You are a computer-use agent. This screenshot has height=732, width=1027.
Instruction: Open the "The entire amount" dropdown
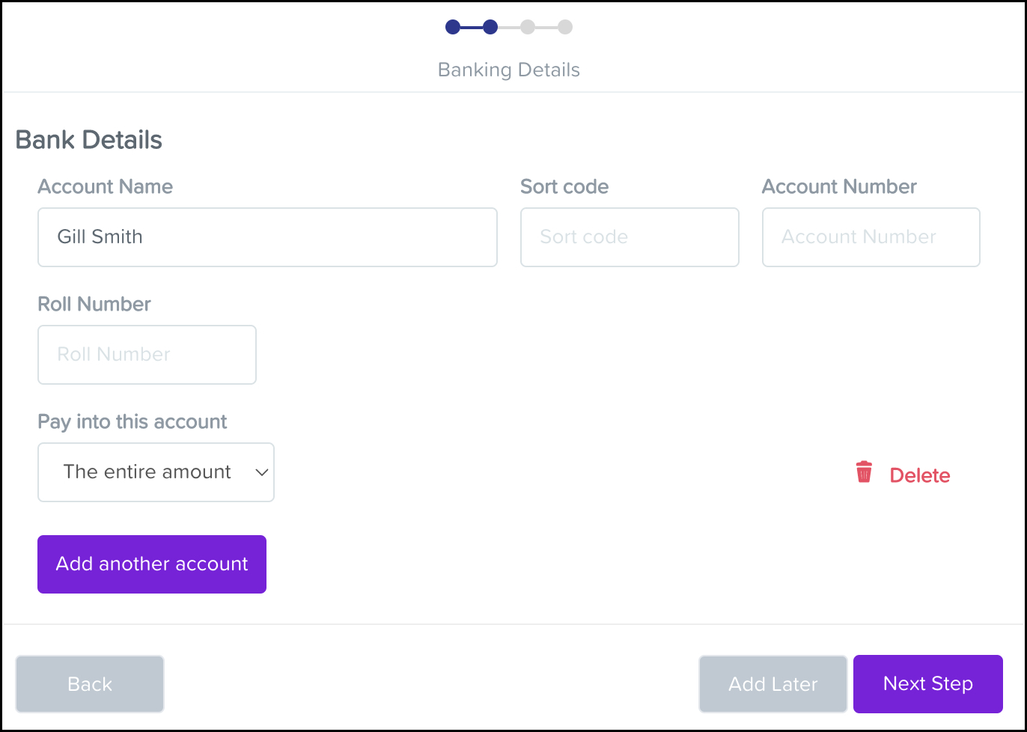point(156,472)
